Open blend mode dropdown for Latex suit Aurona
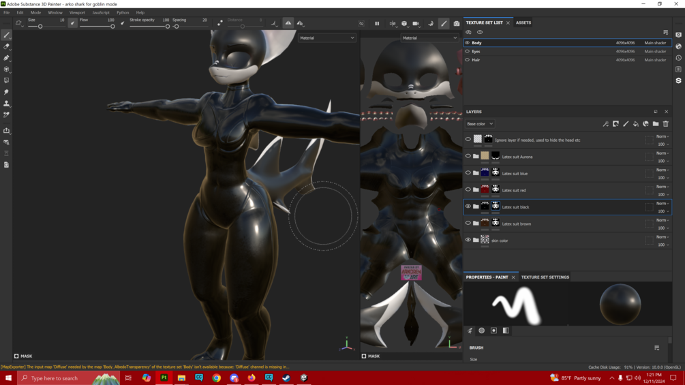This screenshot has width=685, height=385. pos(663,153)
